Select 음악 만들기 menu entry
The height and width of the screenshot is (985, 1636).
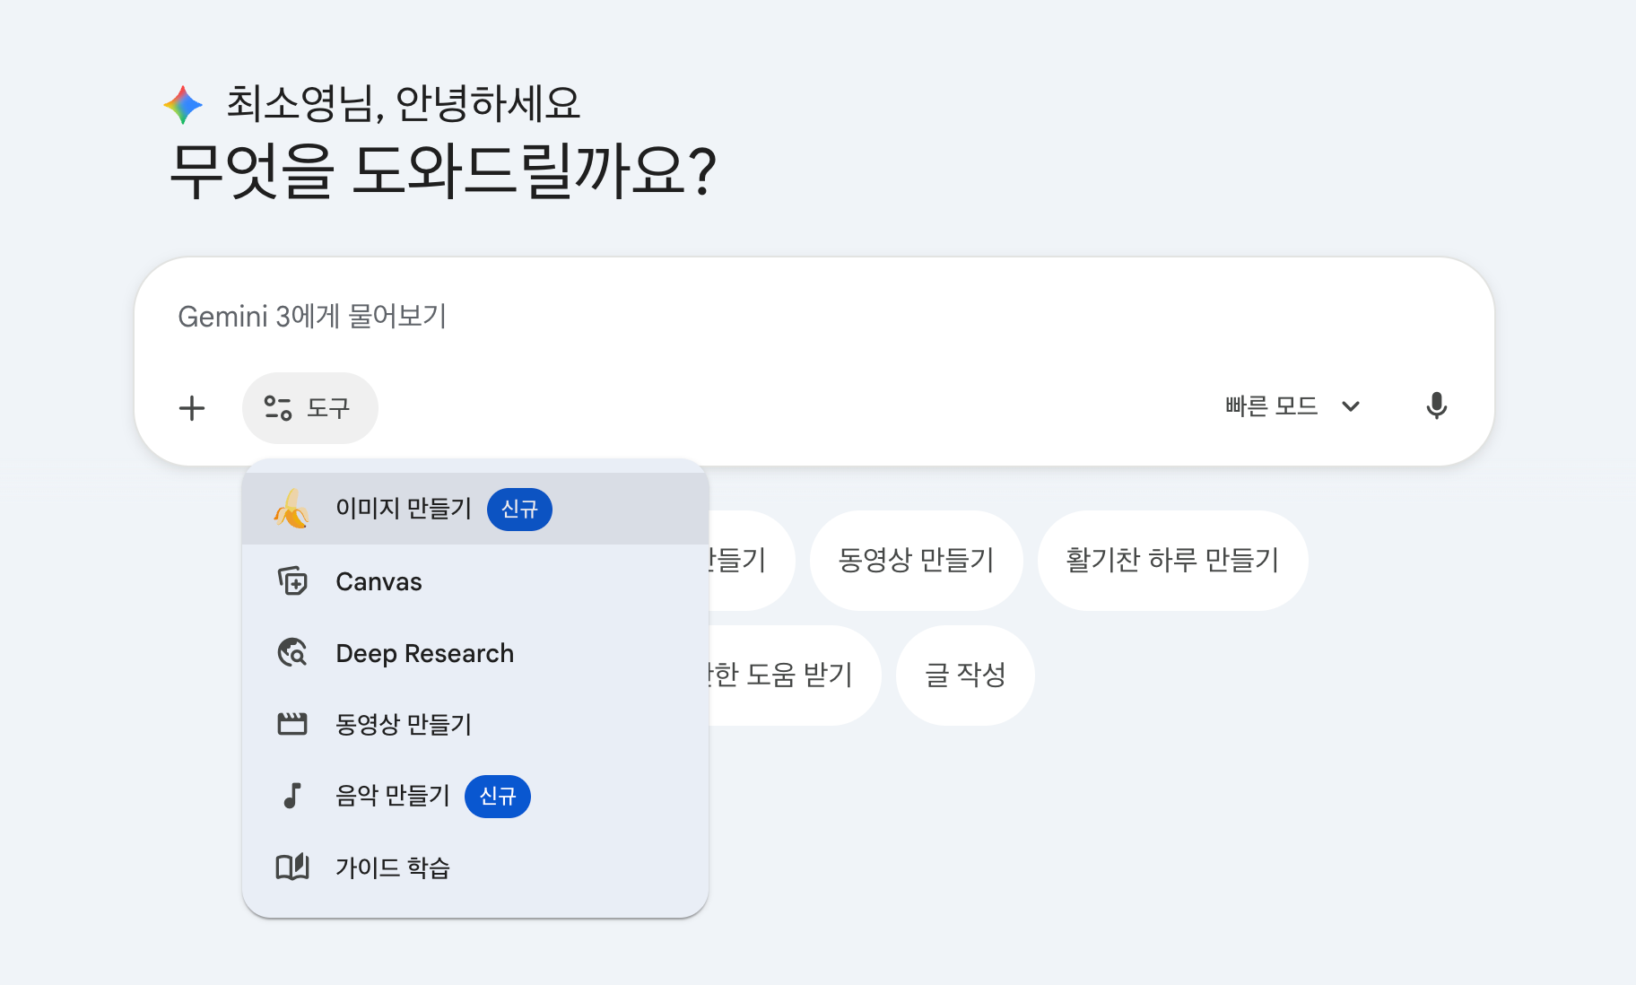click(393, 796)
